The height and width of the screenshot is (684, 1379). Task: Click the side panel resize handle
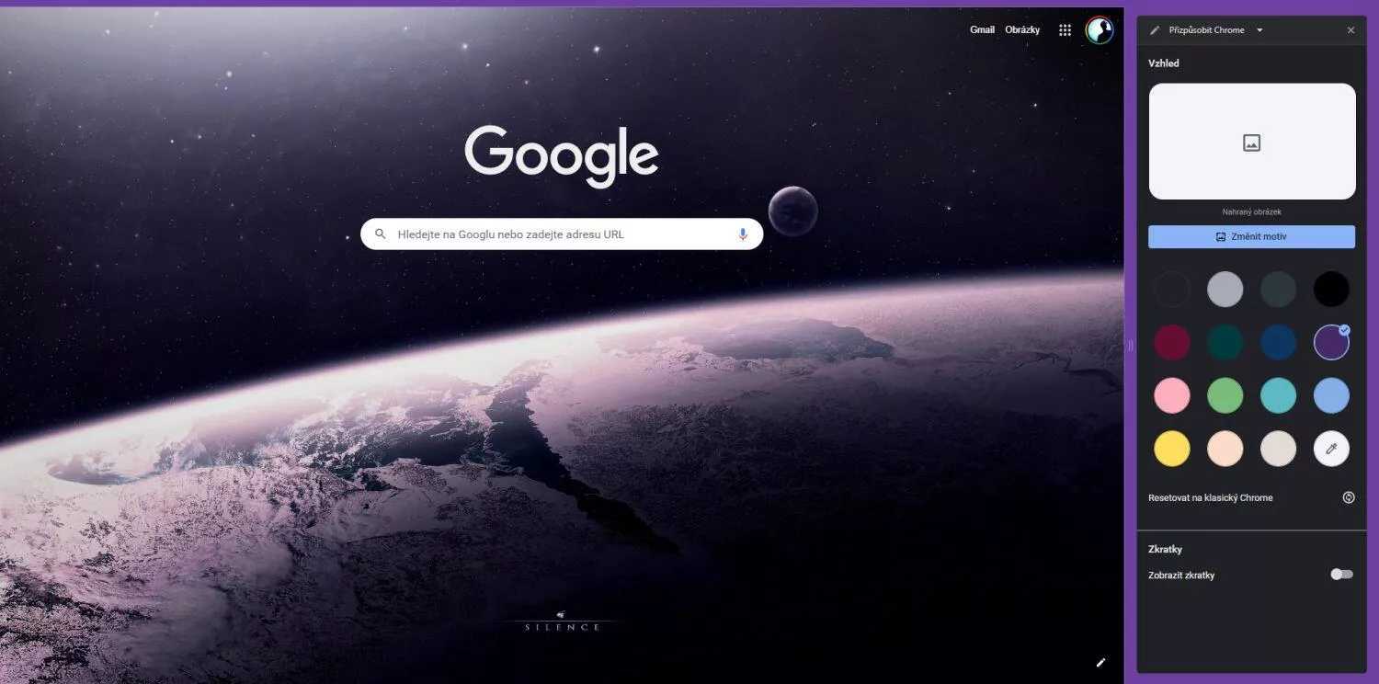tap(1130, 346)
